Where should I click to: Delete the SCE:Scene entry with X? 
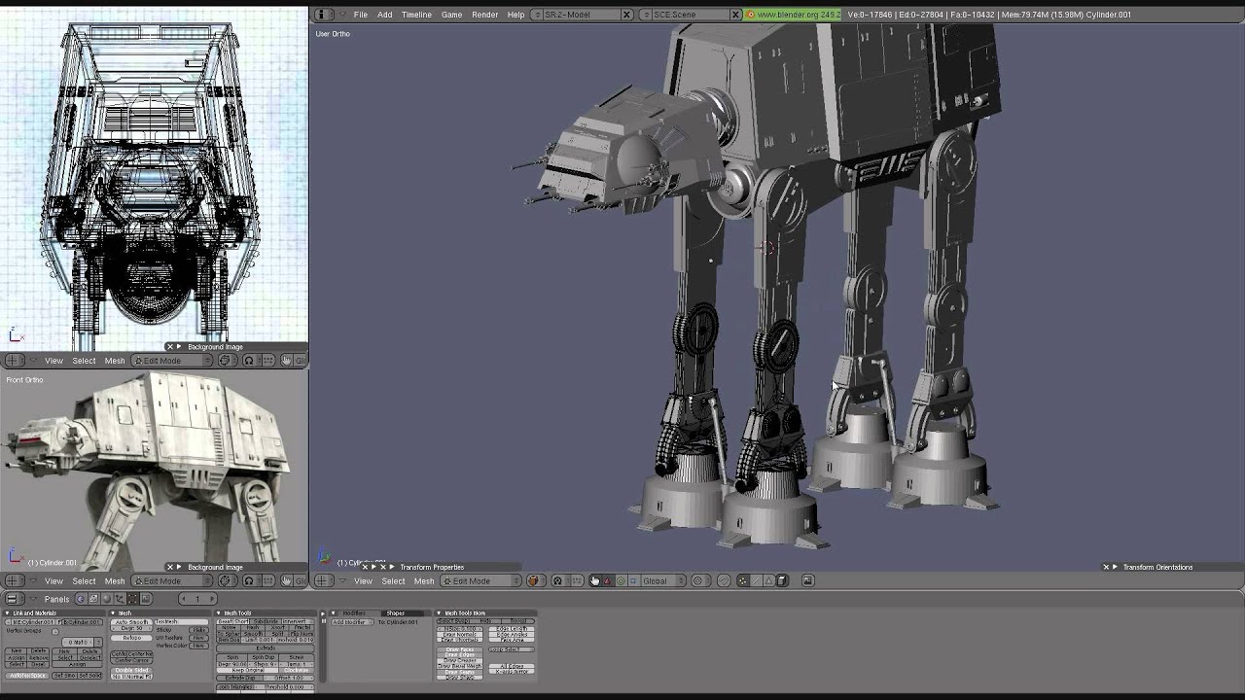(735, 15)
